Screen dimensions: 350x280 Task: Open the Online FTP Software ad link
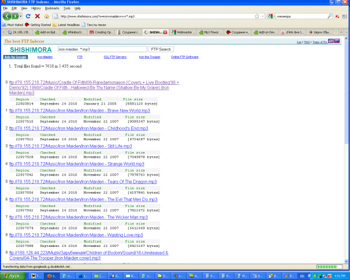(185, 57)
